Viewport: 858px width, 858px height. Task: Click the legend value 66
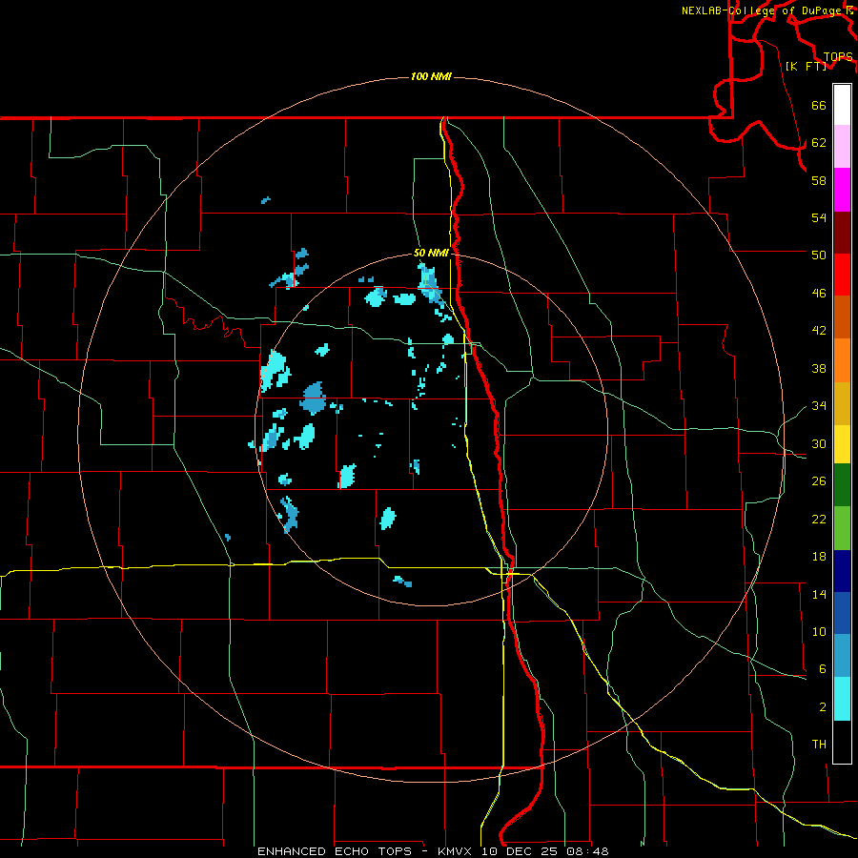click(819, 105)
